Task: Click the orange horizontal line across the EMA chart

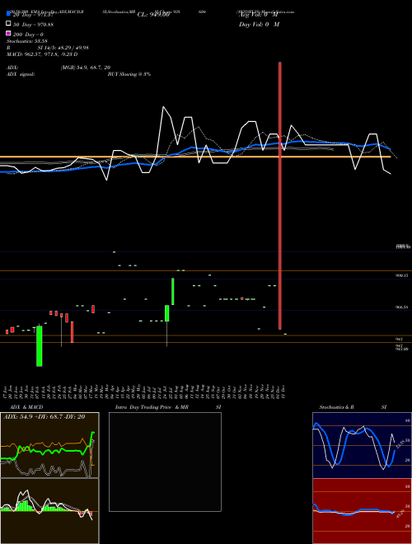Action: [x=195, y=157]
